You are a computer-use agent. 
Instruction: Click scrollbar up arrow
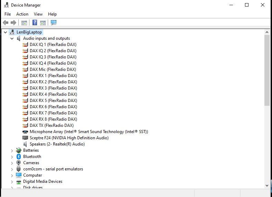pos(267,32)
